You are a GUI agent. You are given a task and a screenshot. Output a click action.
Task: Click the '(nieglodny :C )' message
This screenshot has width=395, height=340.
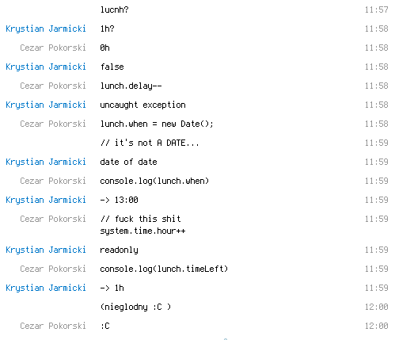click(x=135, y=308)
